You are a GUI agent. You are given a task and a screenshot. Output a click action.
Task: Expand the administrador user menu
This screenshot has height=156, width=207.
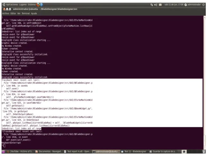coord(193,5)
